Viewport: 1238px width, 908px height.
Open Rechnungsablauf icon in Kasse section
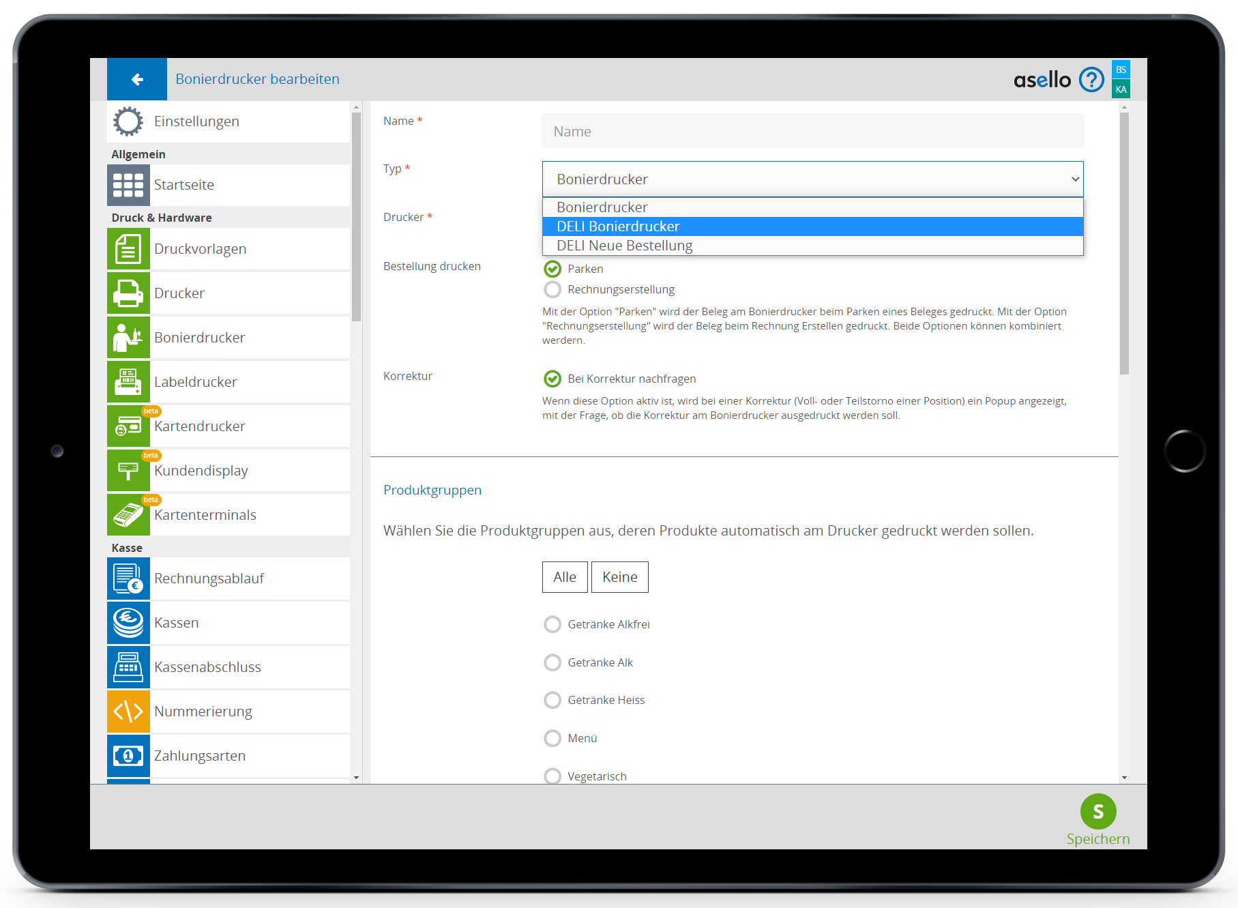pos(128,579)
